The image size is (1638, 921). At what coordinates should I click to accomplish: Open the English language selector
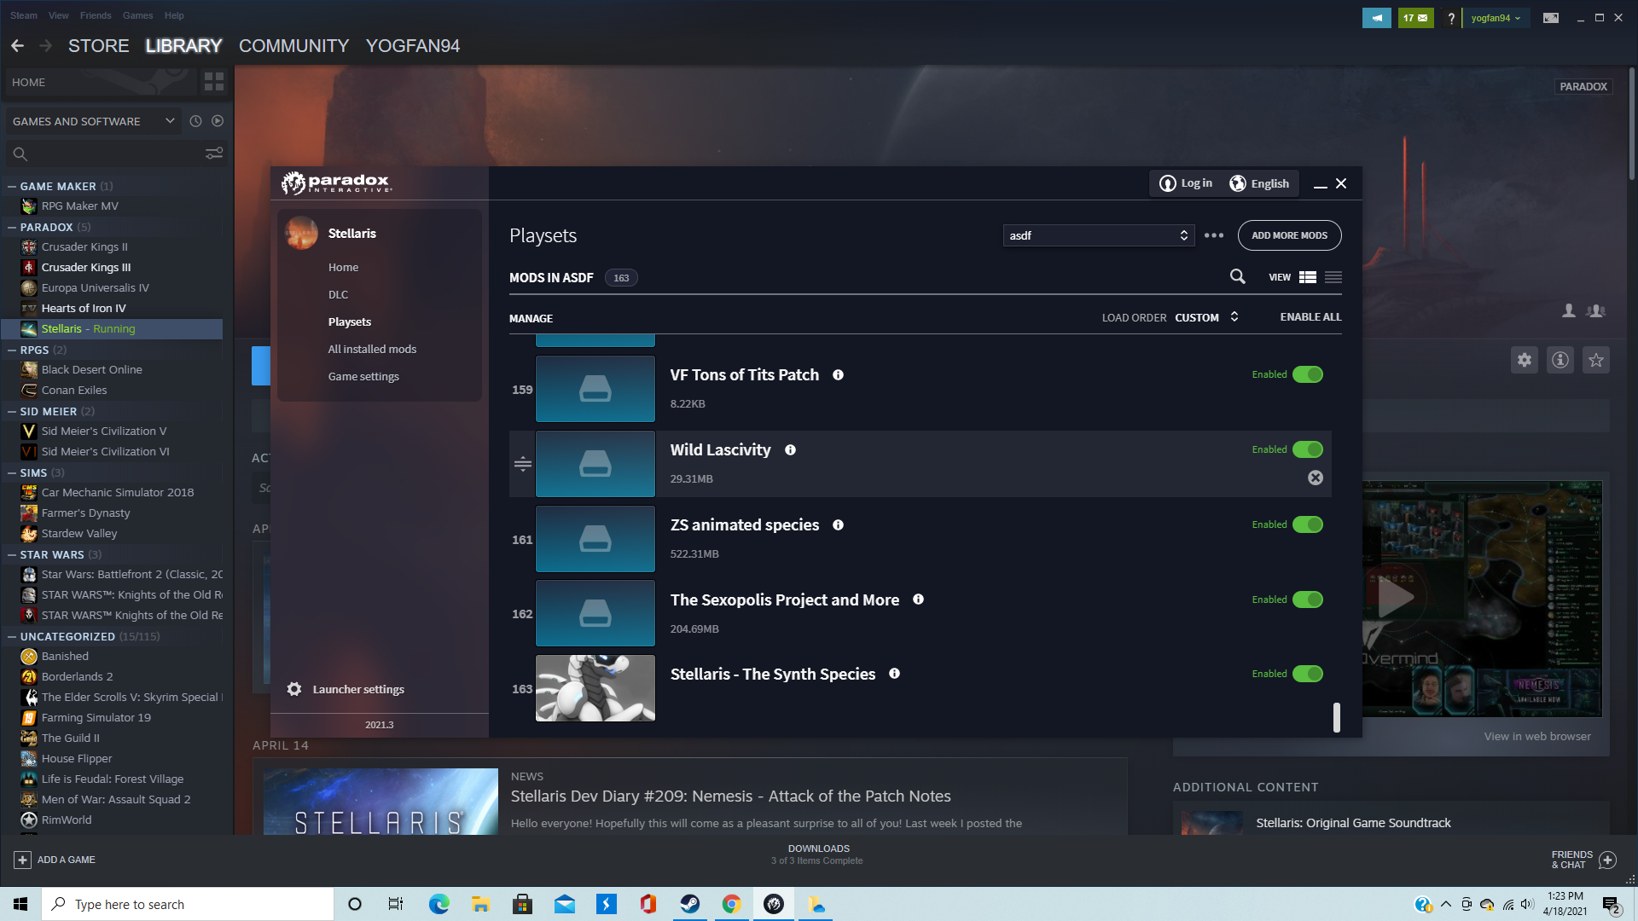(1259, 183)
